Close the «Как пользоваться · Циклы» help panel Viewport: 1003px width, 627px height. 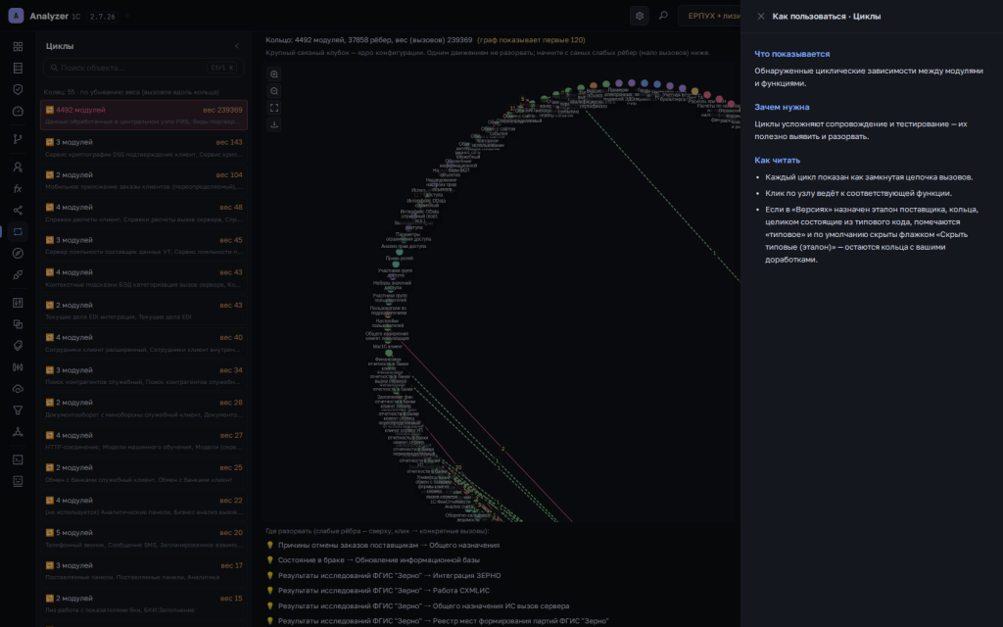(761, 16)
